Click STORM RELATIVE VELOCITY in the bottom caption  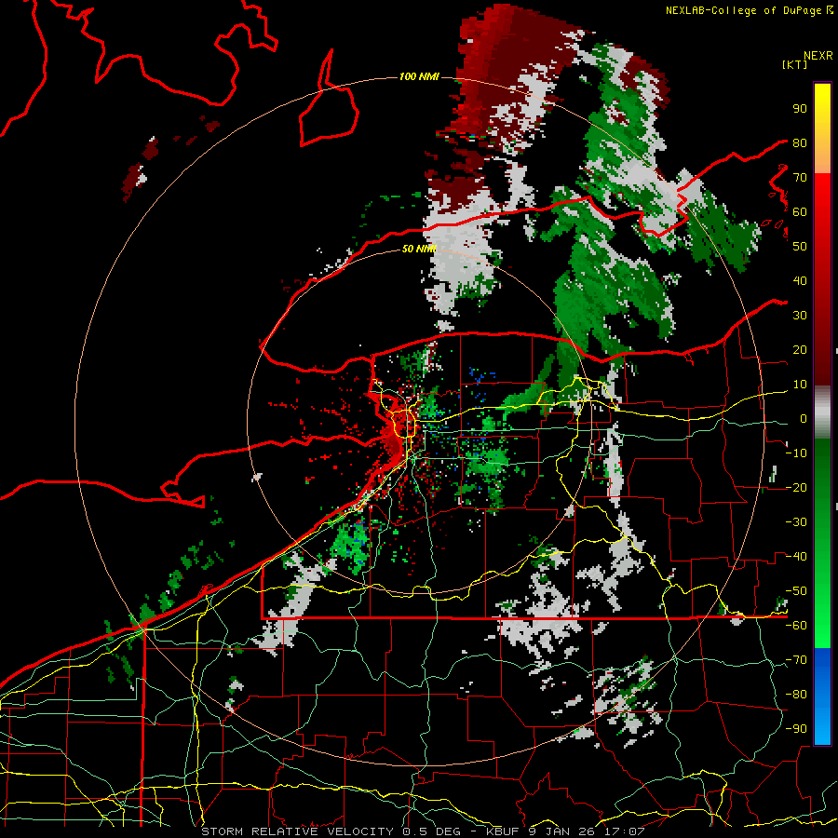click(x=297, y=831)
